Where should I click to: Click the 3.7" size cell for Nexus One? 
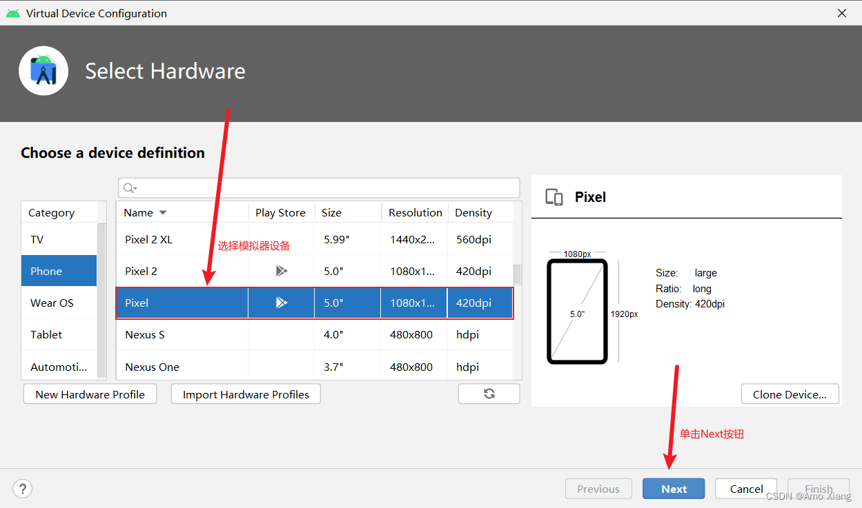coord(348,366)
